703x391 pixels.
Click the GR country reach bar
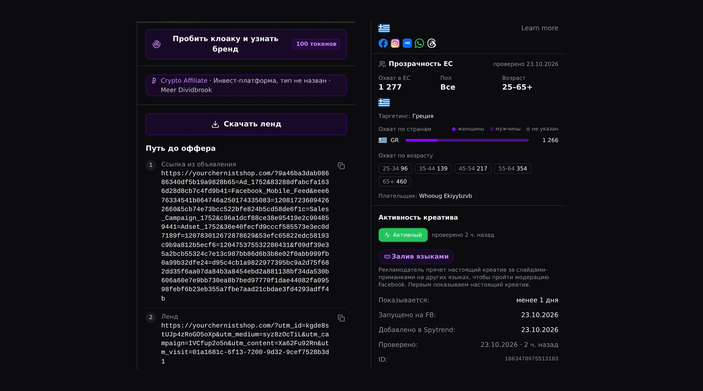(467, 140)
